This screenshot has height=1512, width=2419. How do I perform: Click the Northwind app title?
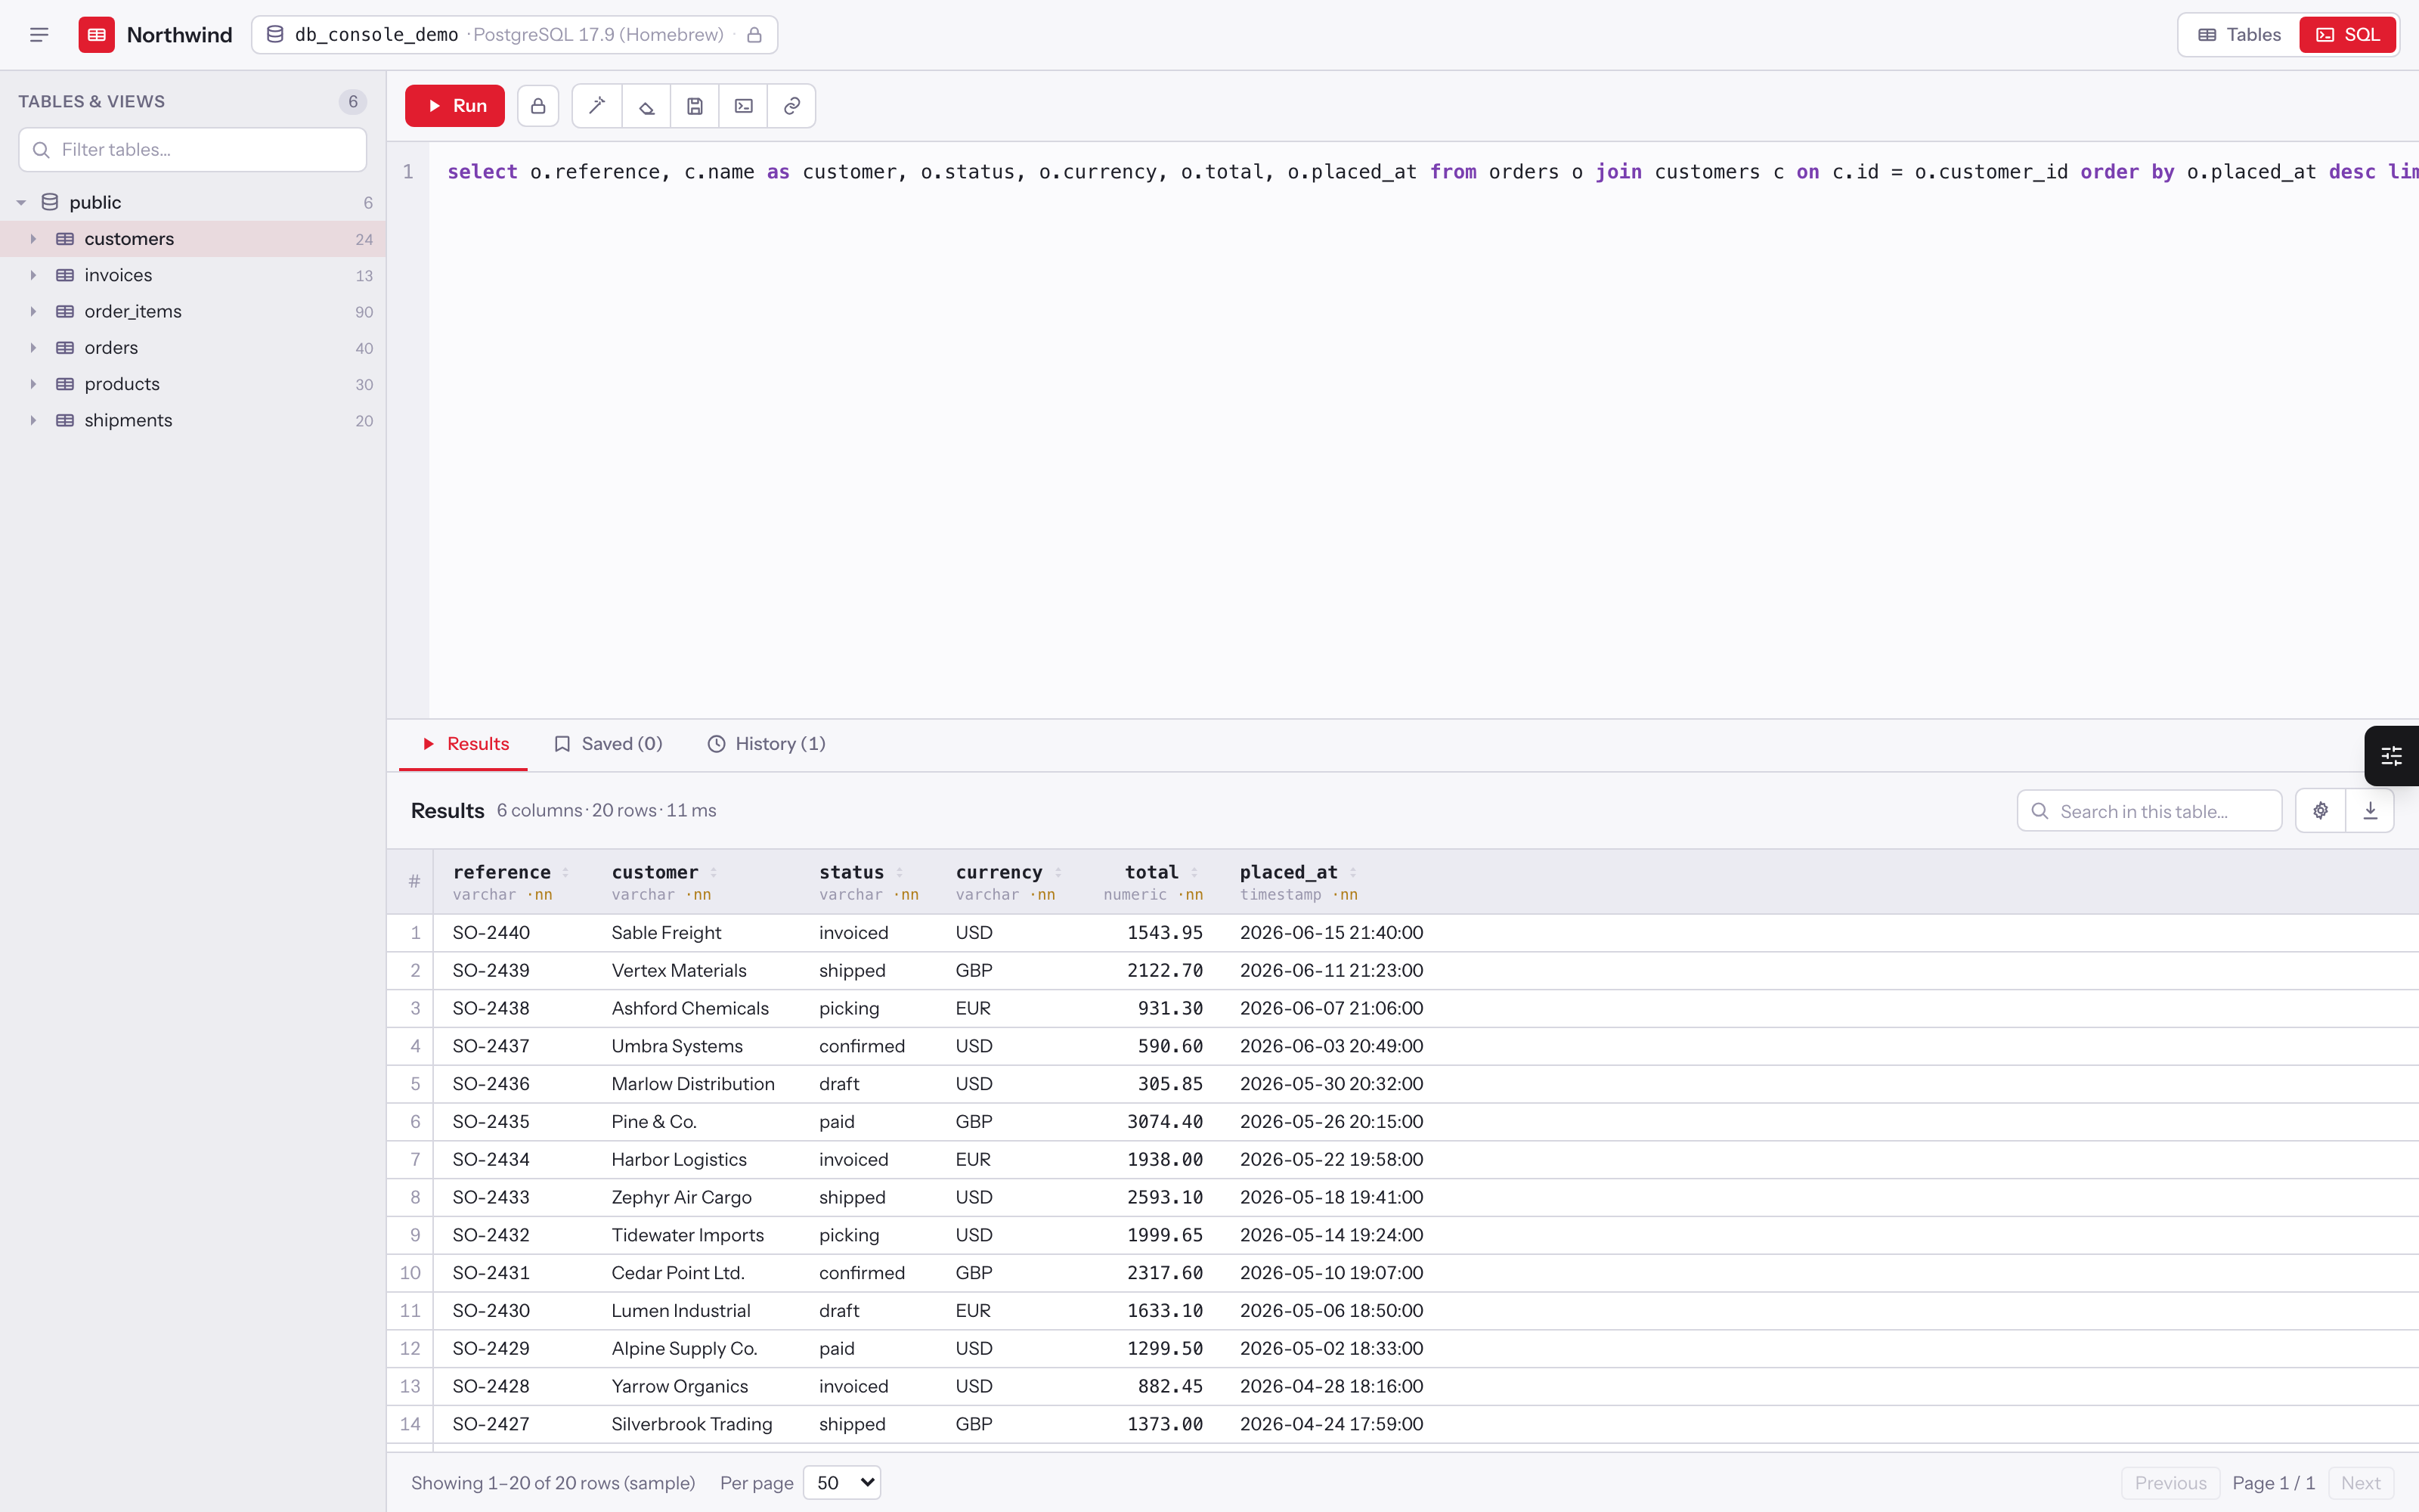point(179,35)
